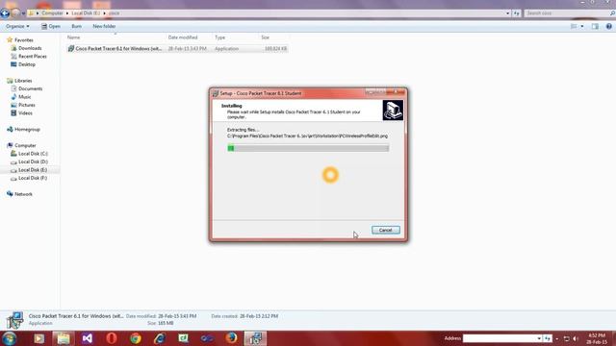The image size is (616, 346).
Task: Open Local Disk (C:) in the navigation pane
Action: (x=33, y=154)
